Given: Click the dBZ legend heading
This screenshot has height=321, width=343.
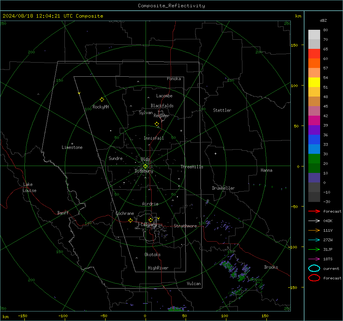Looking at the screenshot, I should pos(323,20).
